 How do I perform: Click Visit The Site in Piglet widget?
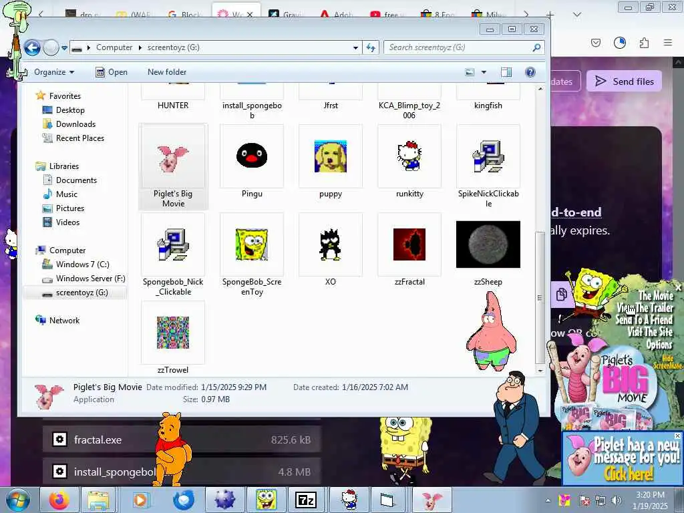coord(650,332)
